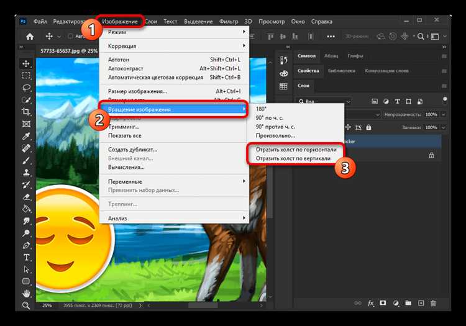Click the Home icon in options bar

pyautogui.click(x=30, y=37)
